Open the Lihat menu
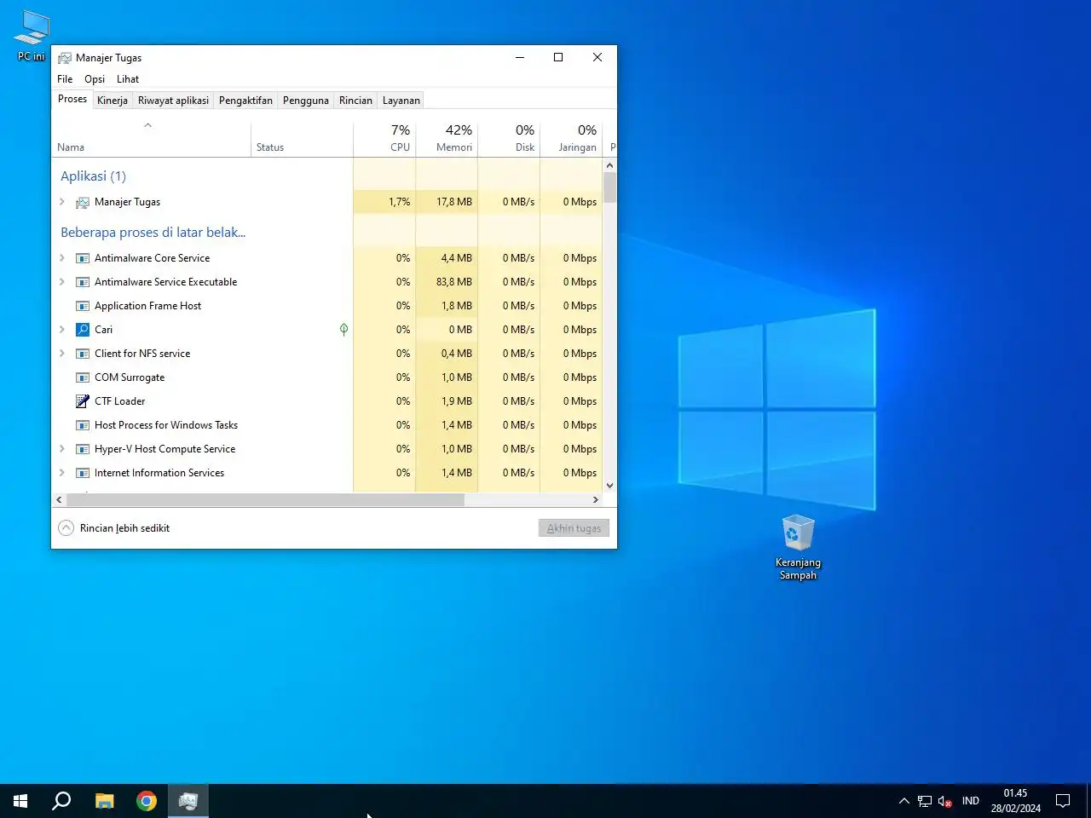The image size is (1091, 818). [x=128, y=79]
